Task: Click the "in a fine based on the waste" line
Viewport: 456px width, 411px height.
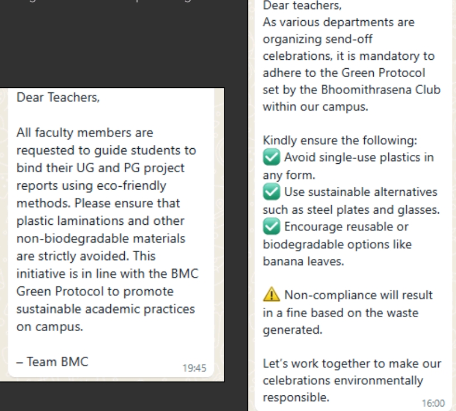Action: (x=341, y=313)
